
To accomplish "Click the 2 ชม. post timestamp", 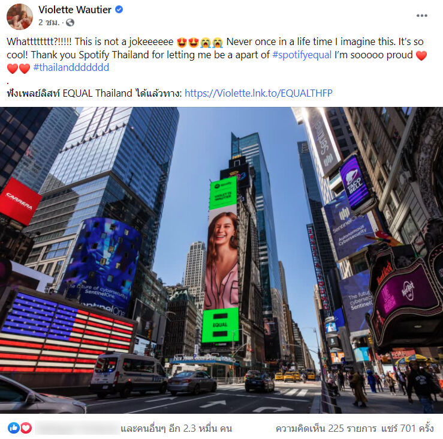I will point(49,22).
